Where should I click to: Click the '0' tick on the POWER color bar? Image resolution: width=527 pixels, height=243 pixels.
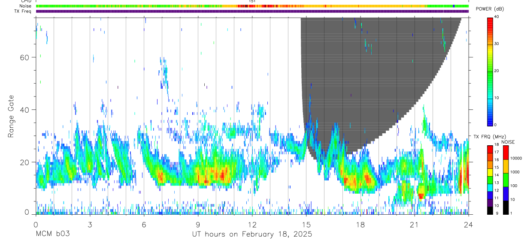pos(496,125)
